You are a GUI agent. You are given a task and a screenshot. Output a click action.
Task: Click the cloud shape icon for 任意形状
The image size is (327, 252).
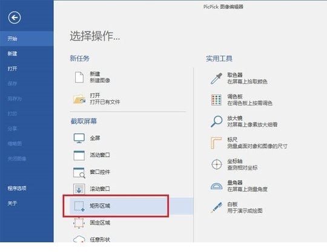[x=79, y=239]
